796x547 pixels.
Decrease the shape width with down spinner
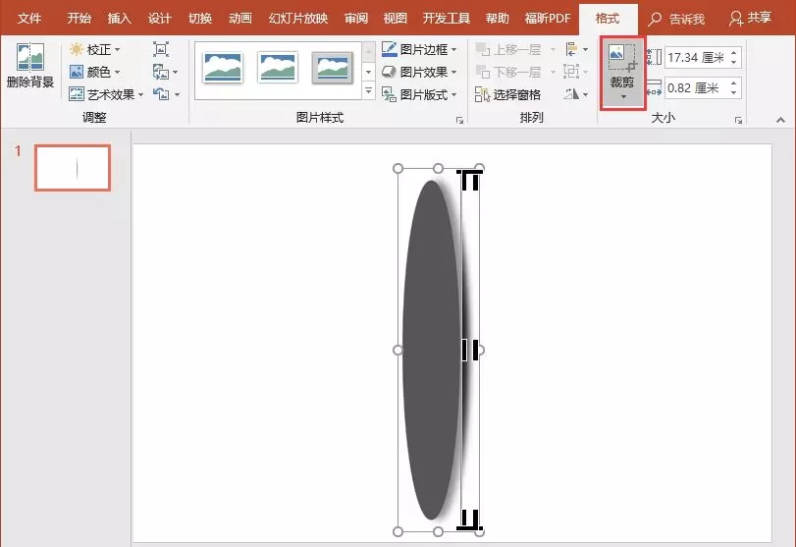[x=734, y=92]
